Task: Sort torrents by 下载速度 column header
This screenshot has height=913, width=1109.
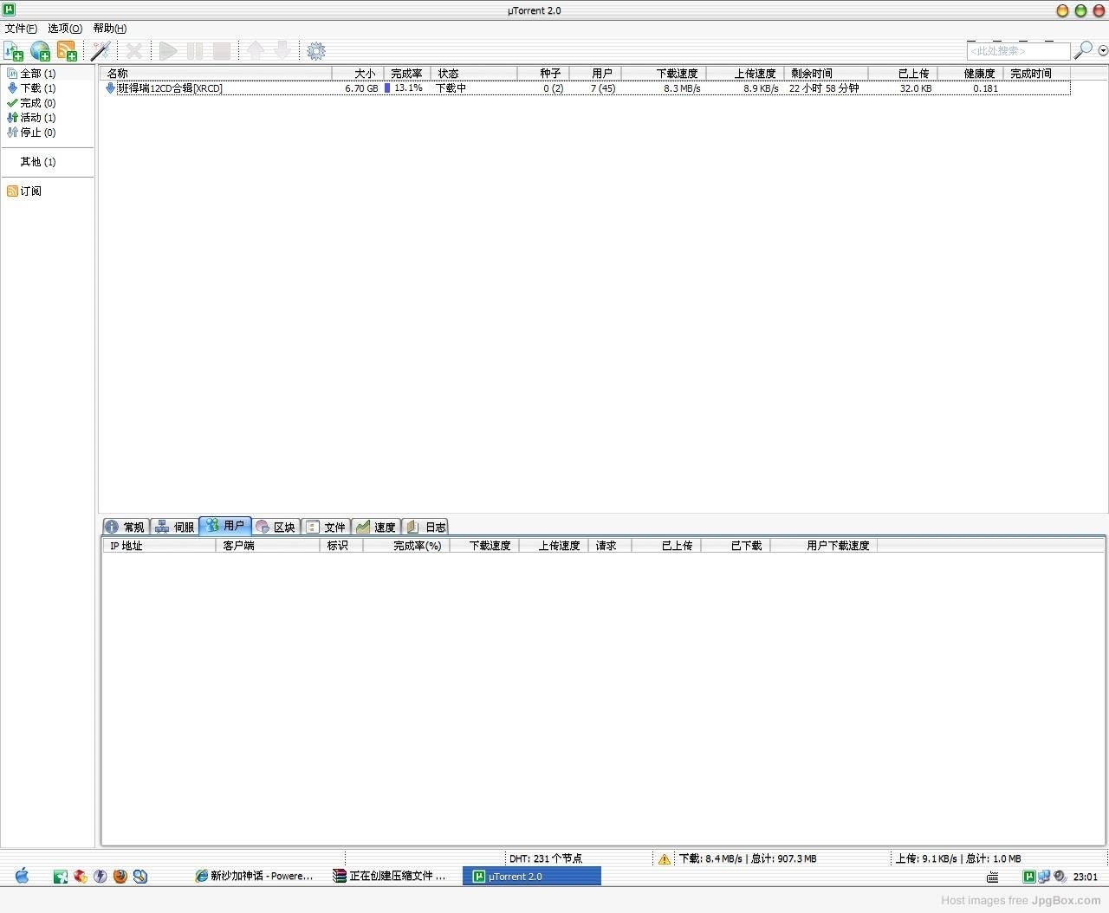Action: coord(676,74)
